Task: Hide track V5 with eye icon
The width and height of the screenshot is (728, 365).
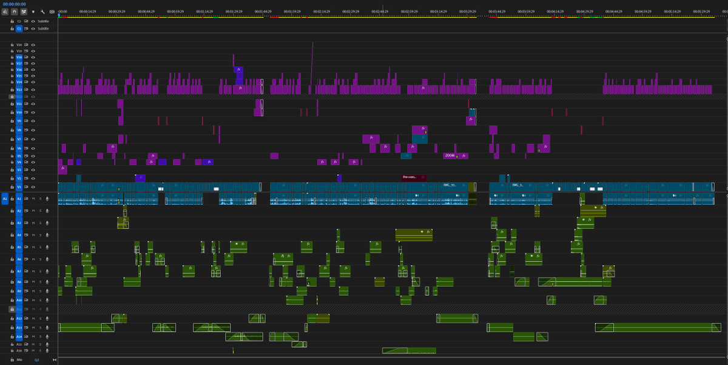Action: pos(33,156)
